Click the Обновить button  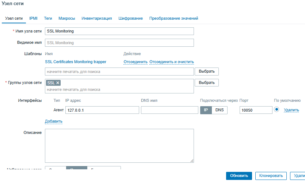click(239, 176)
